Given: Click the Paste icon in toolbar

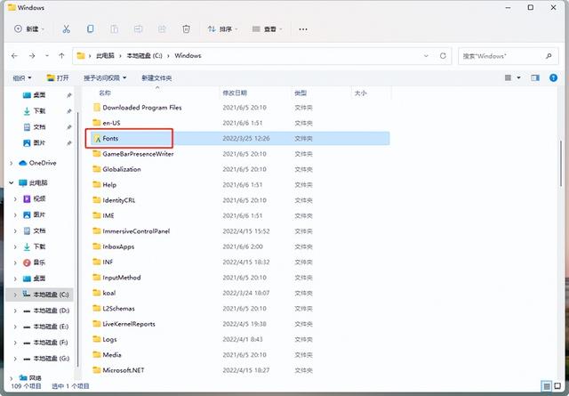Looking at the screenshot, I should coord(115,29).
